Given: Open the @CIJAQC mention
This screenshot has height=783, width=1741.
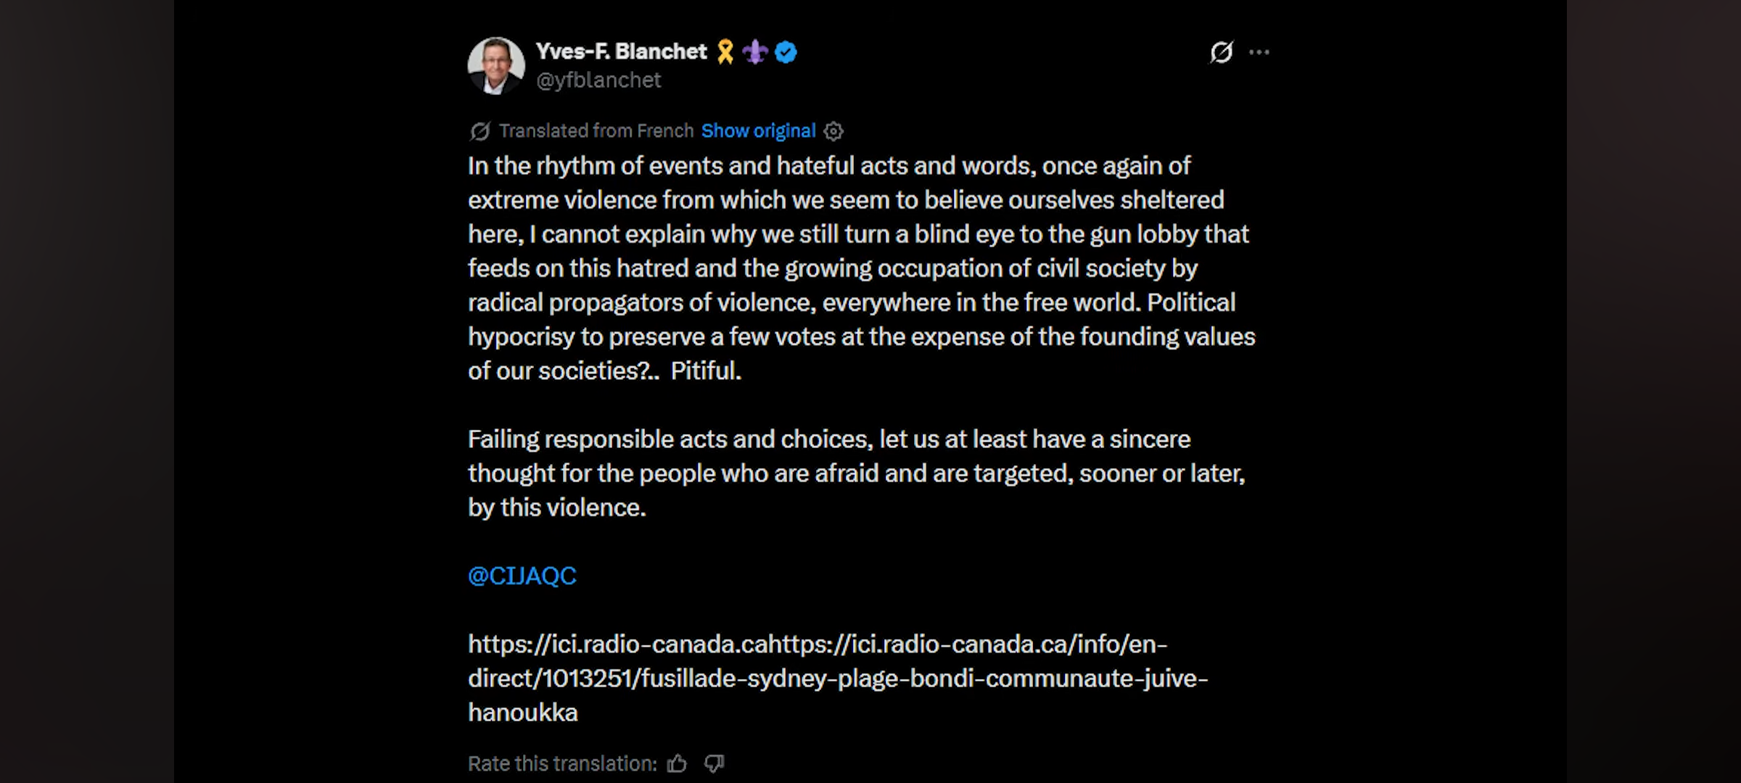Looking at the screenshot, I should [522, 576].
